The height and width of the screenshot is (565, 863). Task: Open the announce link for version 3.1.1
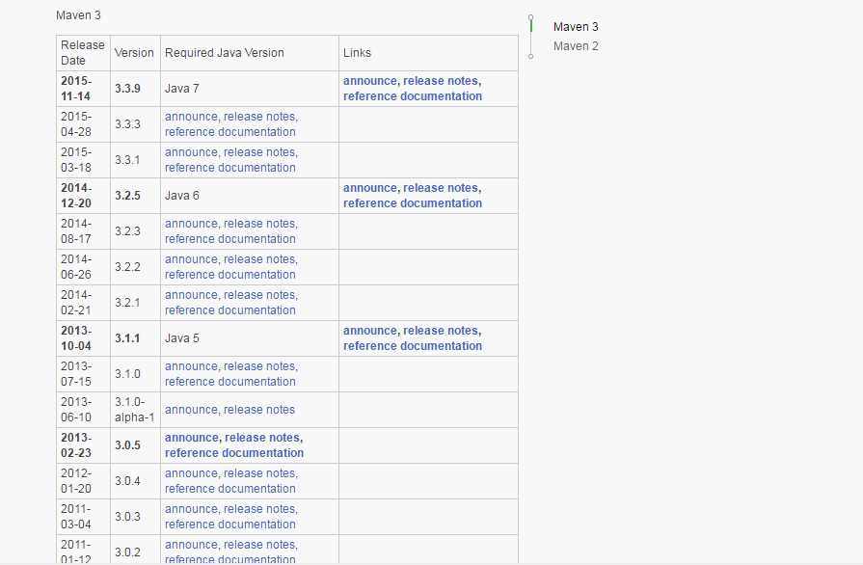(x=370, y=331)
